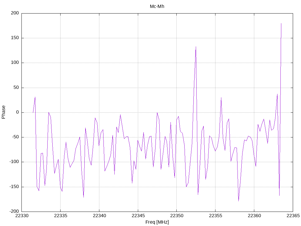Click y-axis tick label 100
This screenshot has width=301, height=226.
(15, 63)
